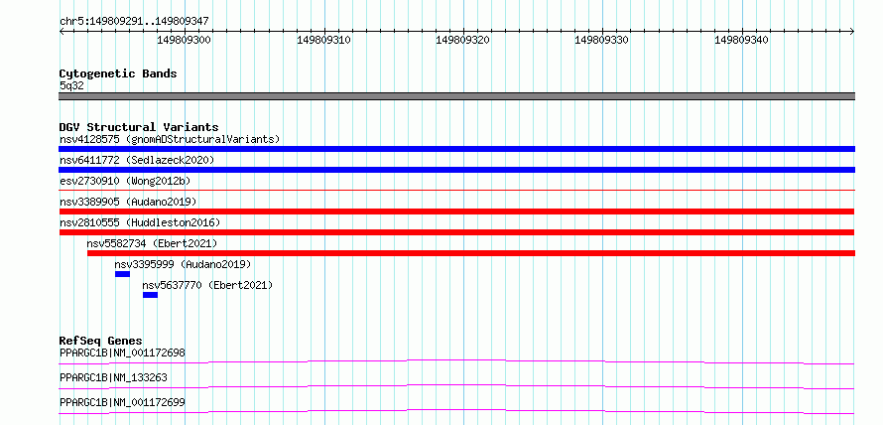This screenshot has height=425, width=883.
Task: Select the DGV Structural Variants track title
Action: [139, 127]
